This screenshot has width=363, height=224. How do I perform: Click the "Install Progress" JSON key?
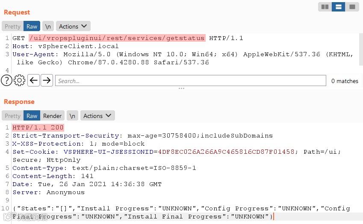(115, 209)
